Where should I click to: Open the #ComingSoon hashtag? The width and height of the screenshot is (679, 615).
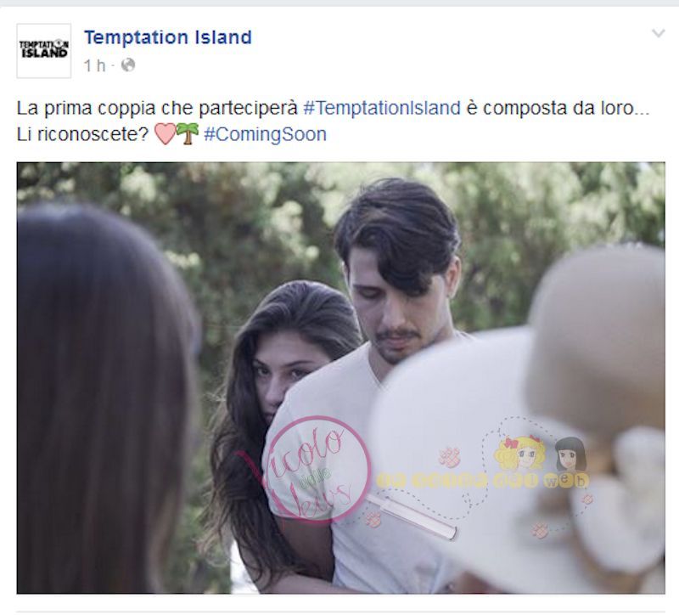(x=265, y=134)
